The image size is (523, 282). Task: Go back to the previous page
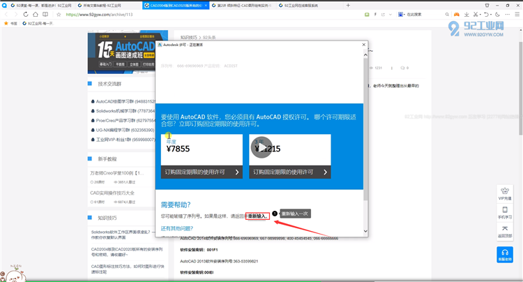pyautogui.click(x=6, y=15)
